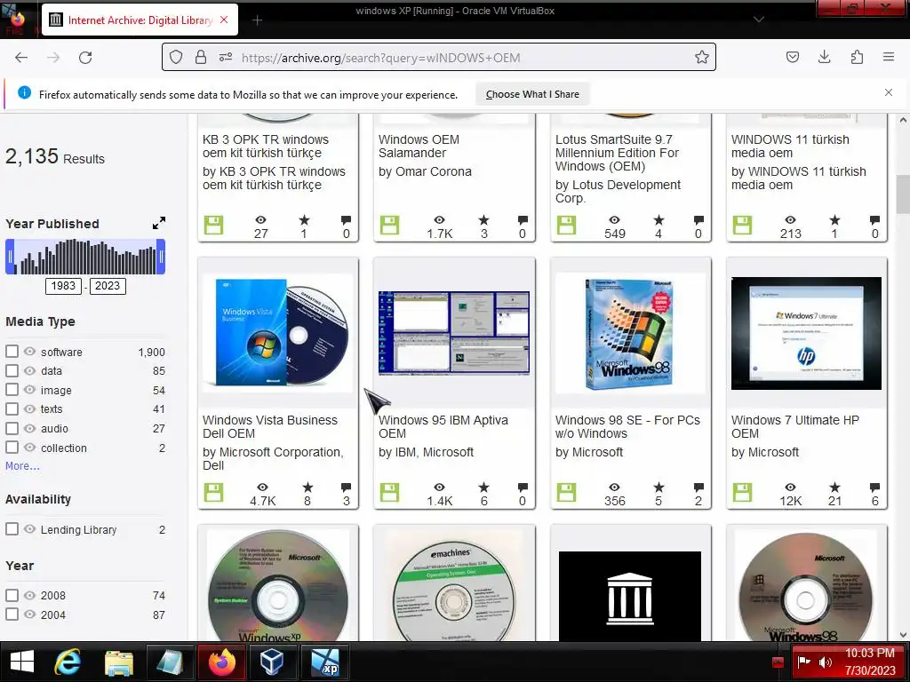Check the audio media type box
This screenshot has height=682, width=910.
coord(12,428)
